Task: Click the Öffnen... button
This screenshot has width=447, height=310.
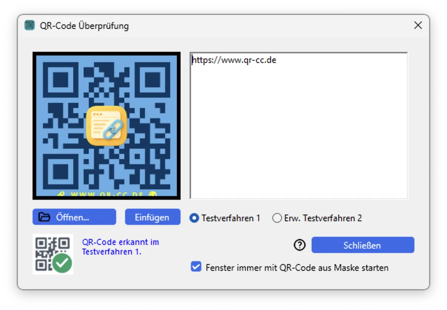Action: pyautogui.click(x=74, y=217)
